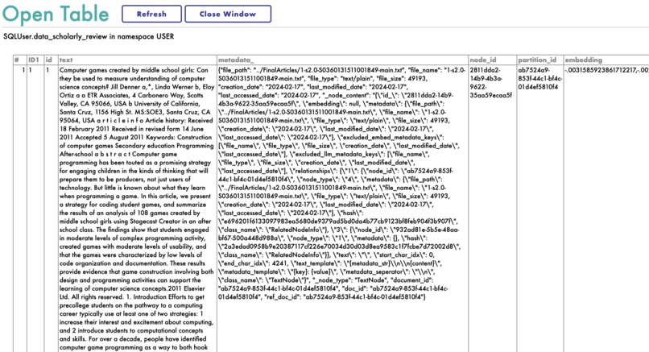Click the partition_id cell 'ab7524a9-853f...'
Viewport: 649px width, 352px height.
click(x=539, y=209)
